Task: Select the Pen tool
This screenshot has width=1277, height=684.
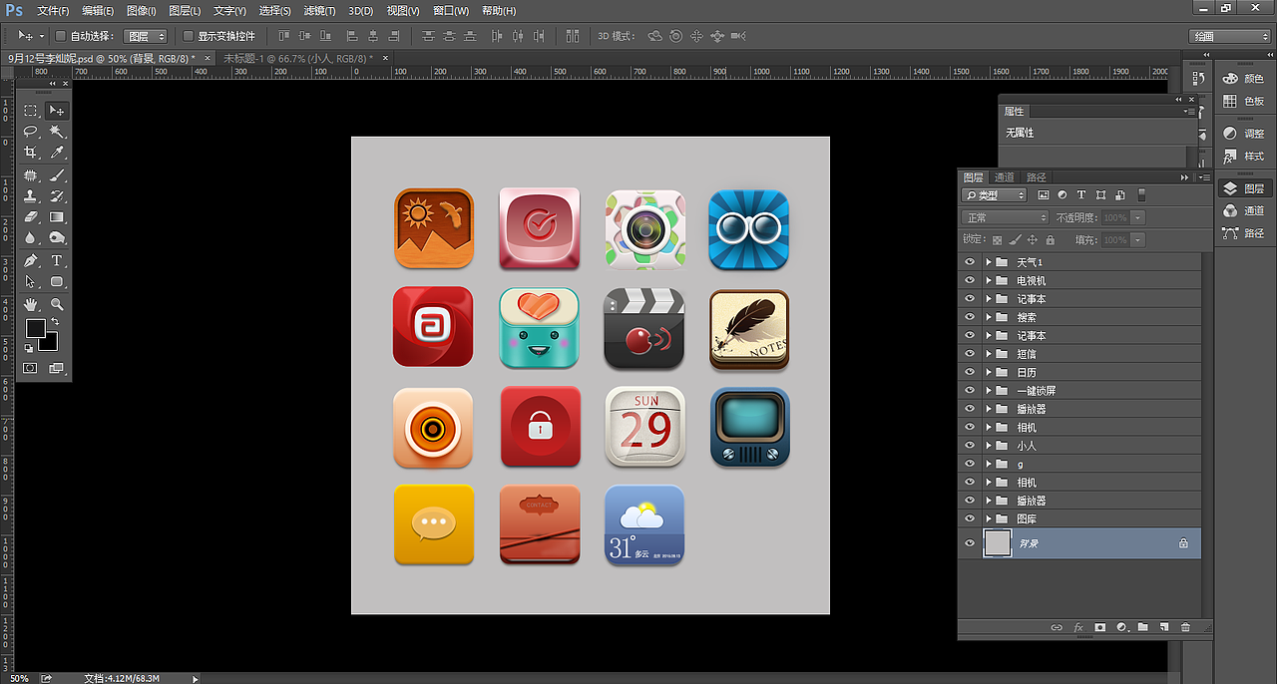Action: [x=31, y=260]
